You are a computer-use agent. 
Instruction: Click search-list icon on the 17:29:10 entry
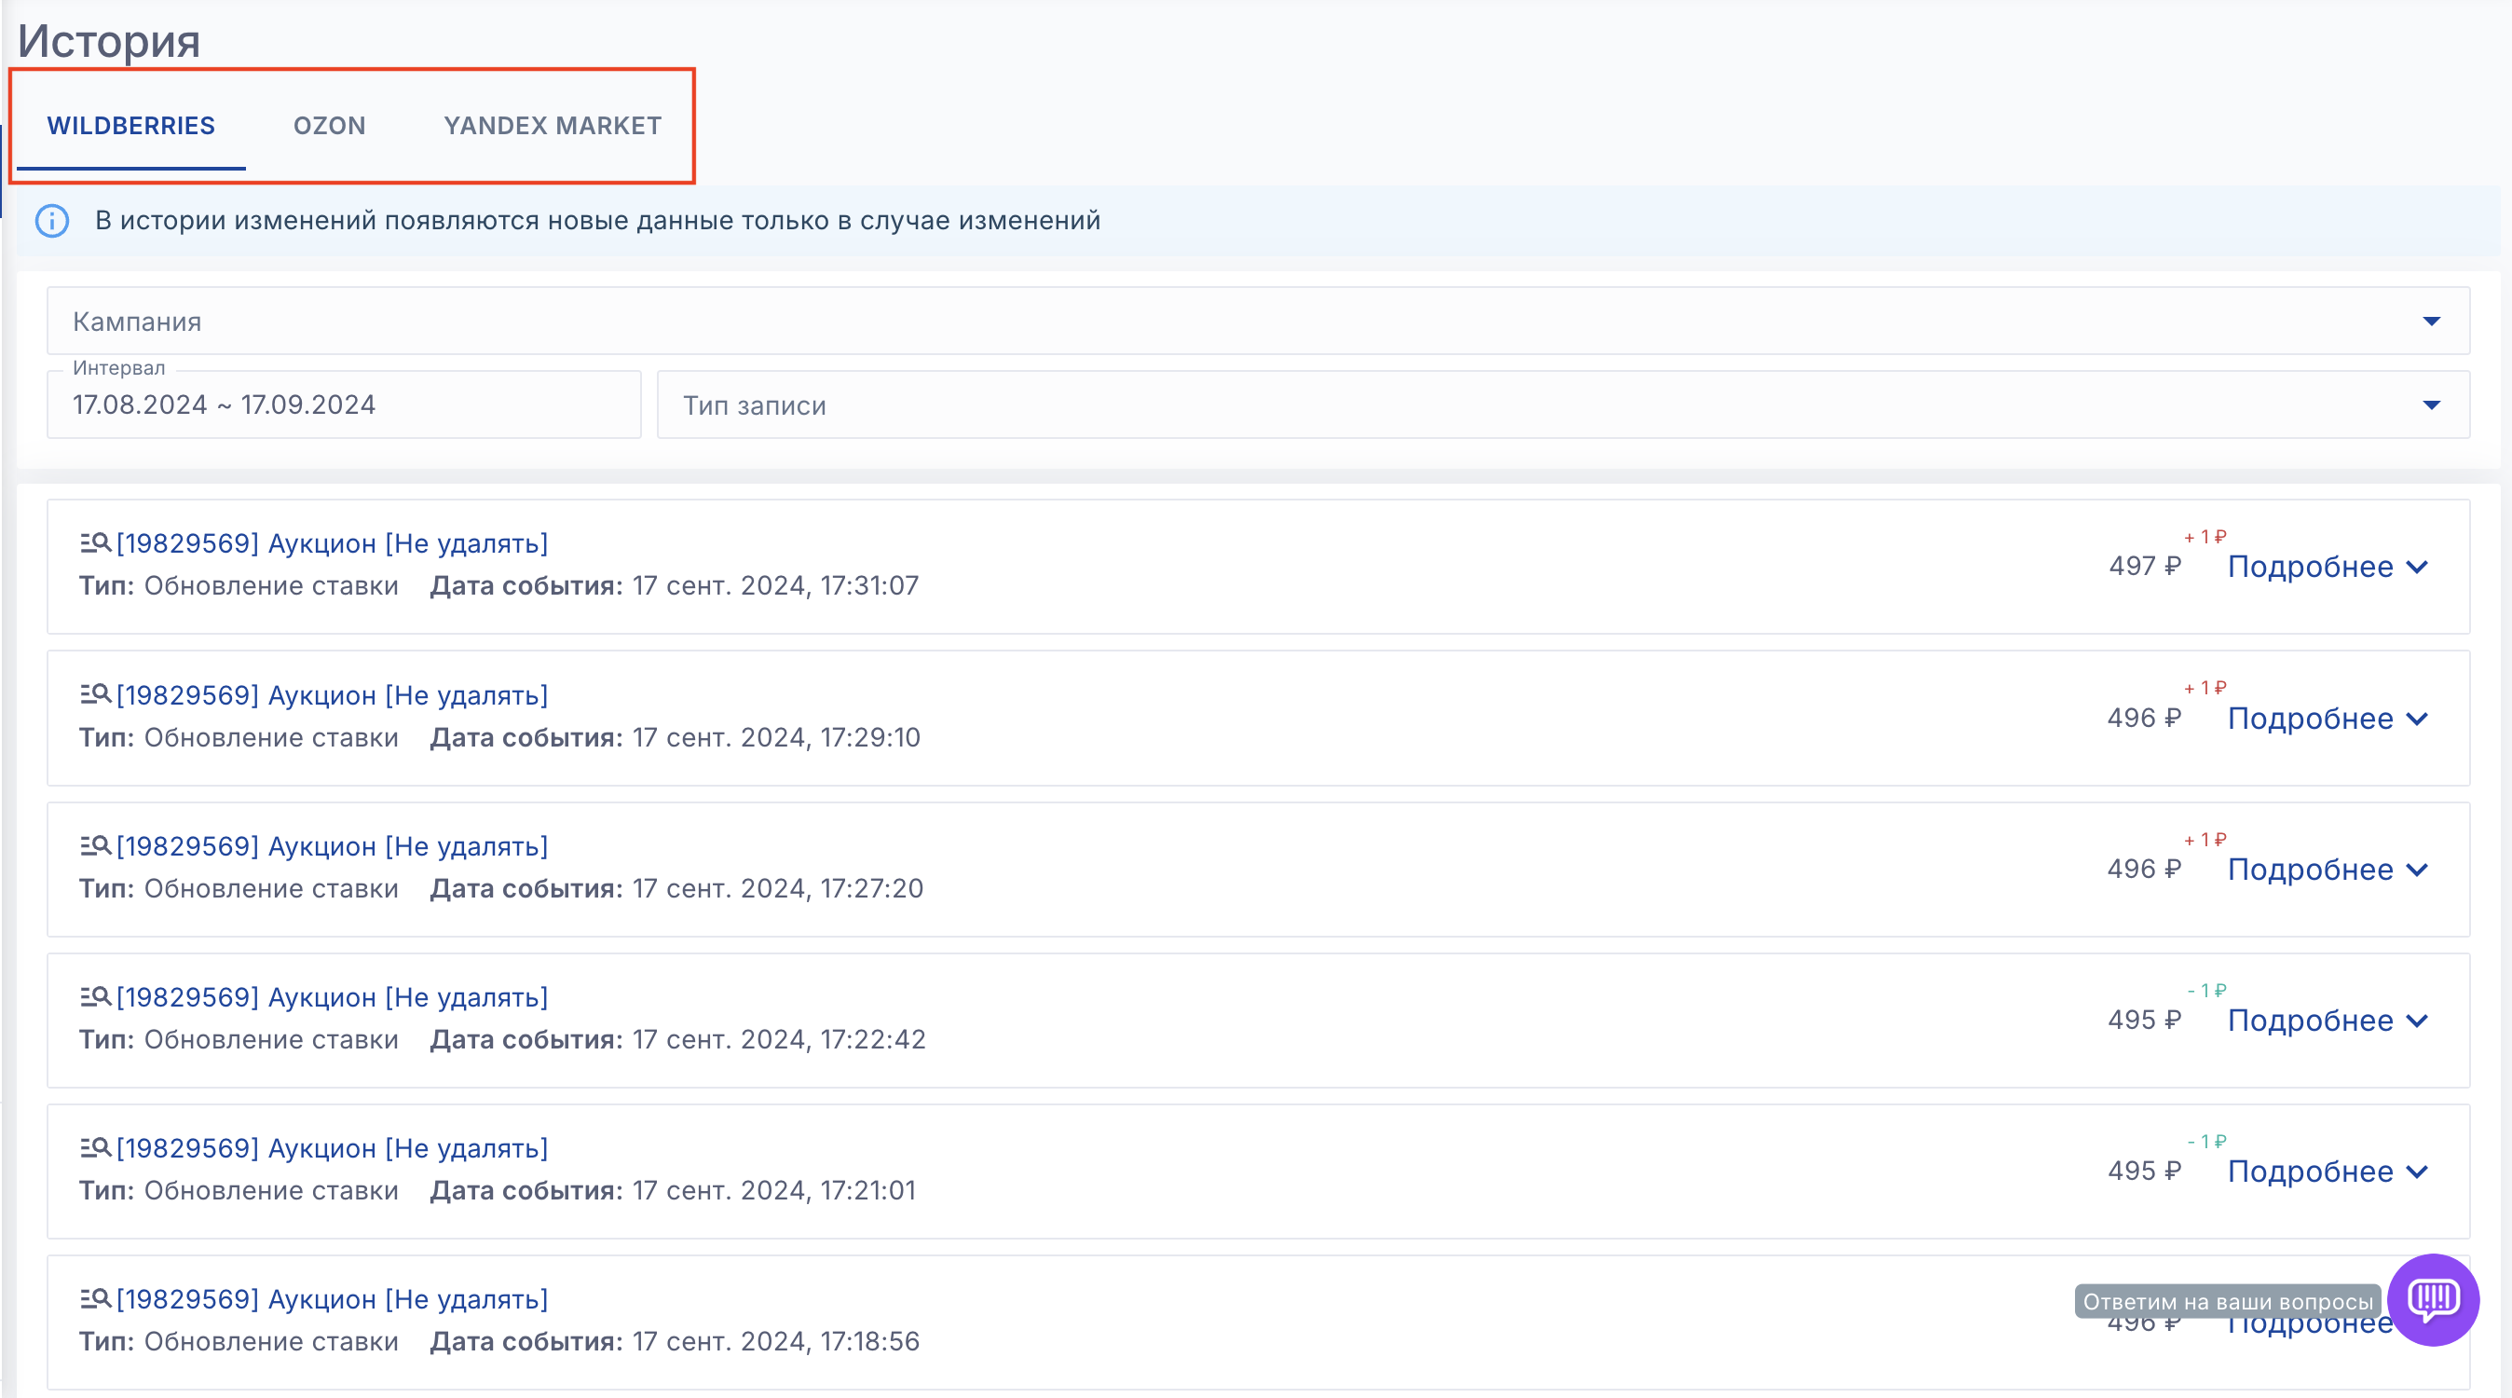click(x=96, y=693)
